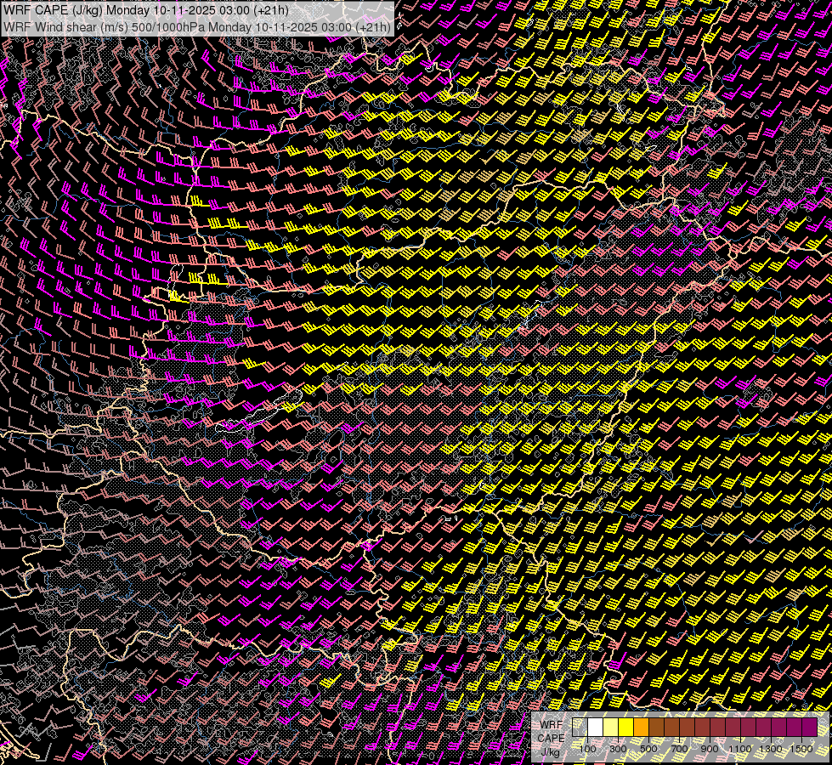Screen dimensions: 832x765
Task: Click the white swatch in the CAPE legend
Action: point(595,727)
